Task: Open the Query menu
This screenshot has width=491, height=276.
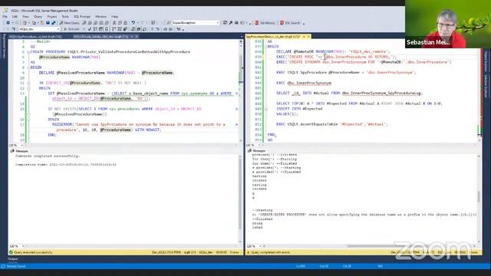Action: pyautogui.click(x=38, y=17)
